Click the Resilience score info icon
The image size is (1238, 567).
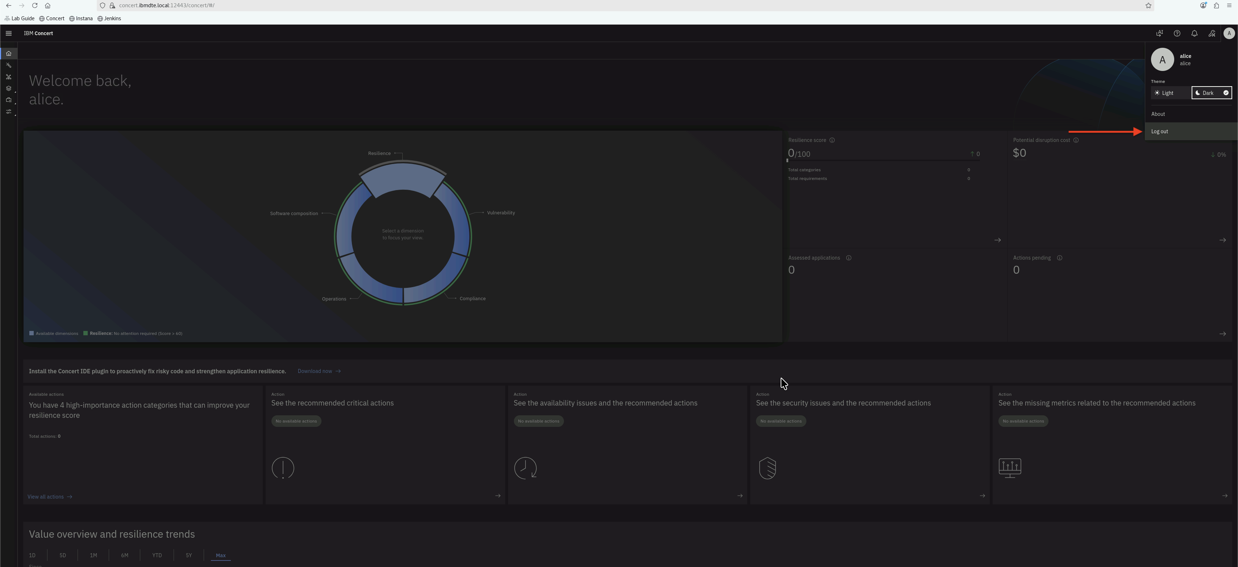pos(832,140)
